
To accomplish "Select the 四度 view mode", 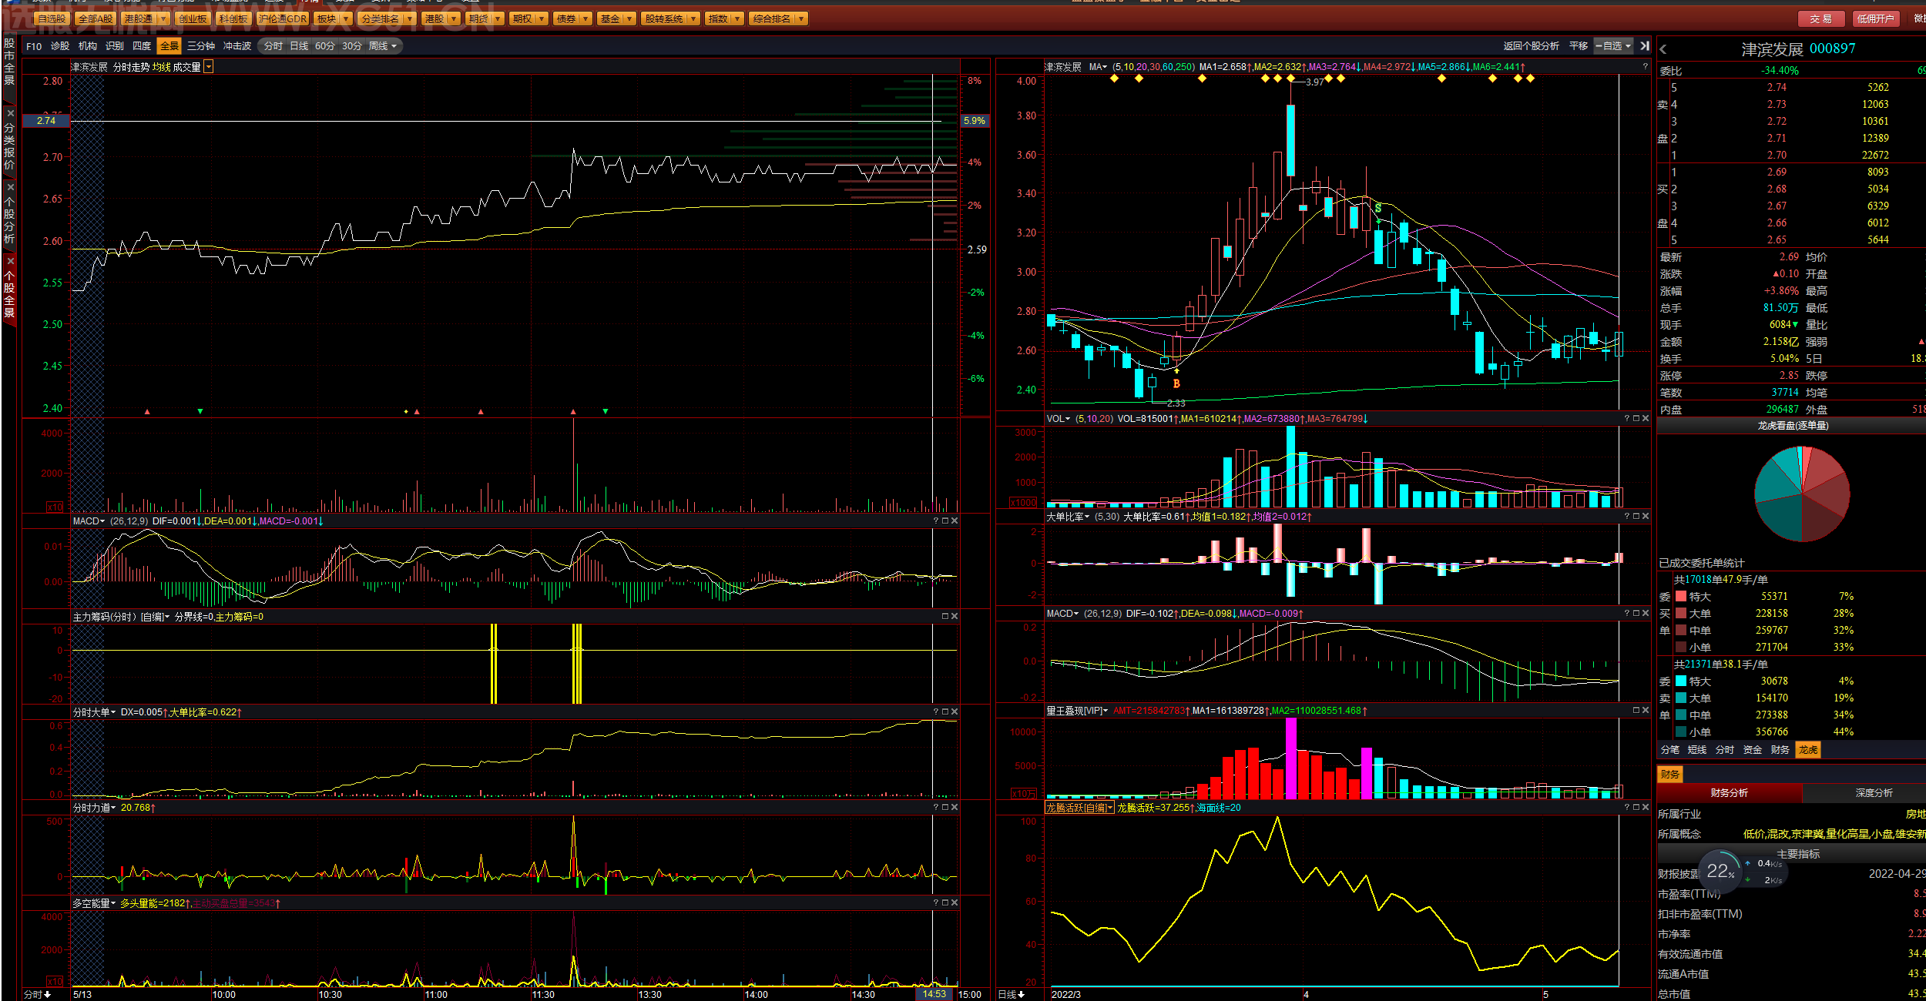I will [x=142, y=46].
